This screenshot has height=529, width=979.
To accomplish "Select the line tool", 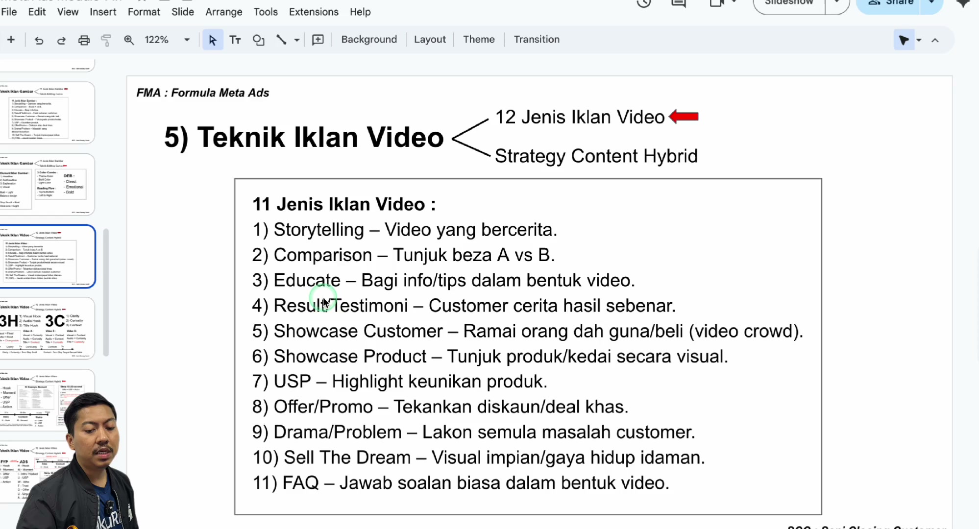I will coord(281,40).
